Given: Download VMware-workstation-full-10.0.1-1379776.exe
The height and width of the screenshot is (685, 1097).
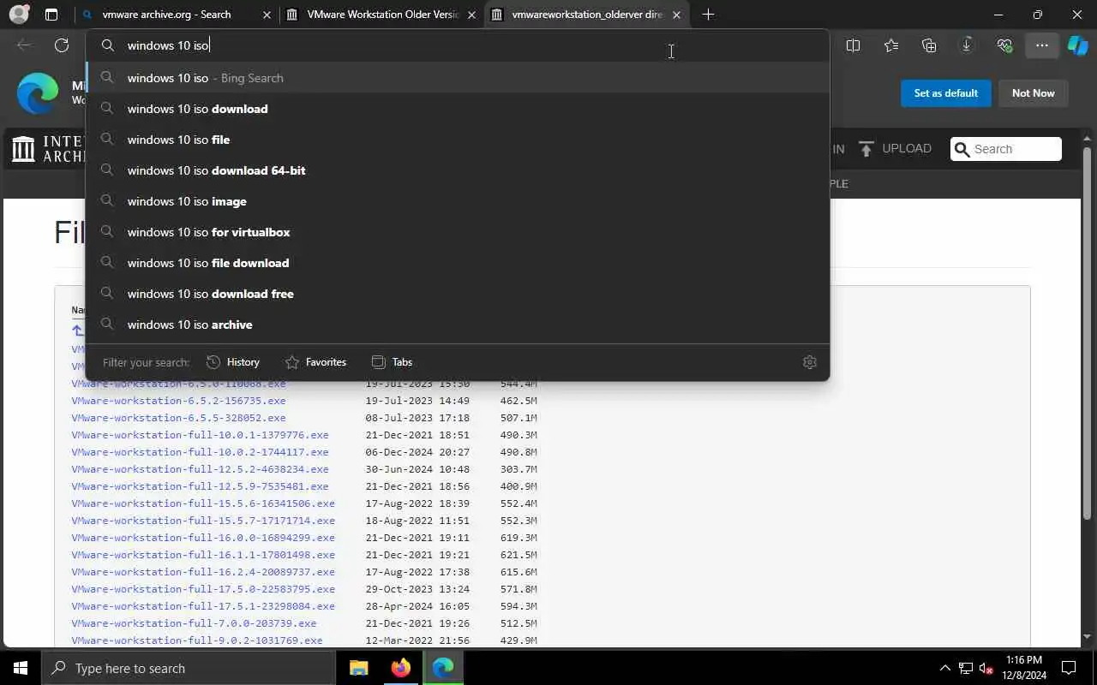Looking at the screenshot, I should (x=200, y=435).
